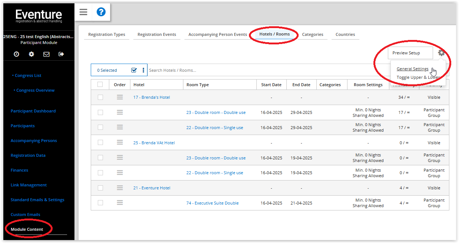
Task: Open the sidebar gear settings icon
Action: 31,54
